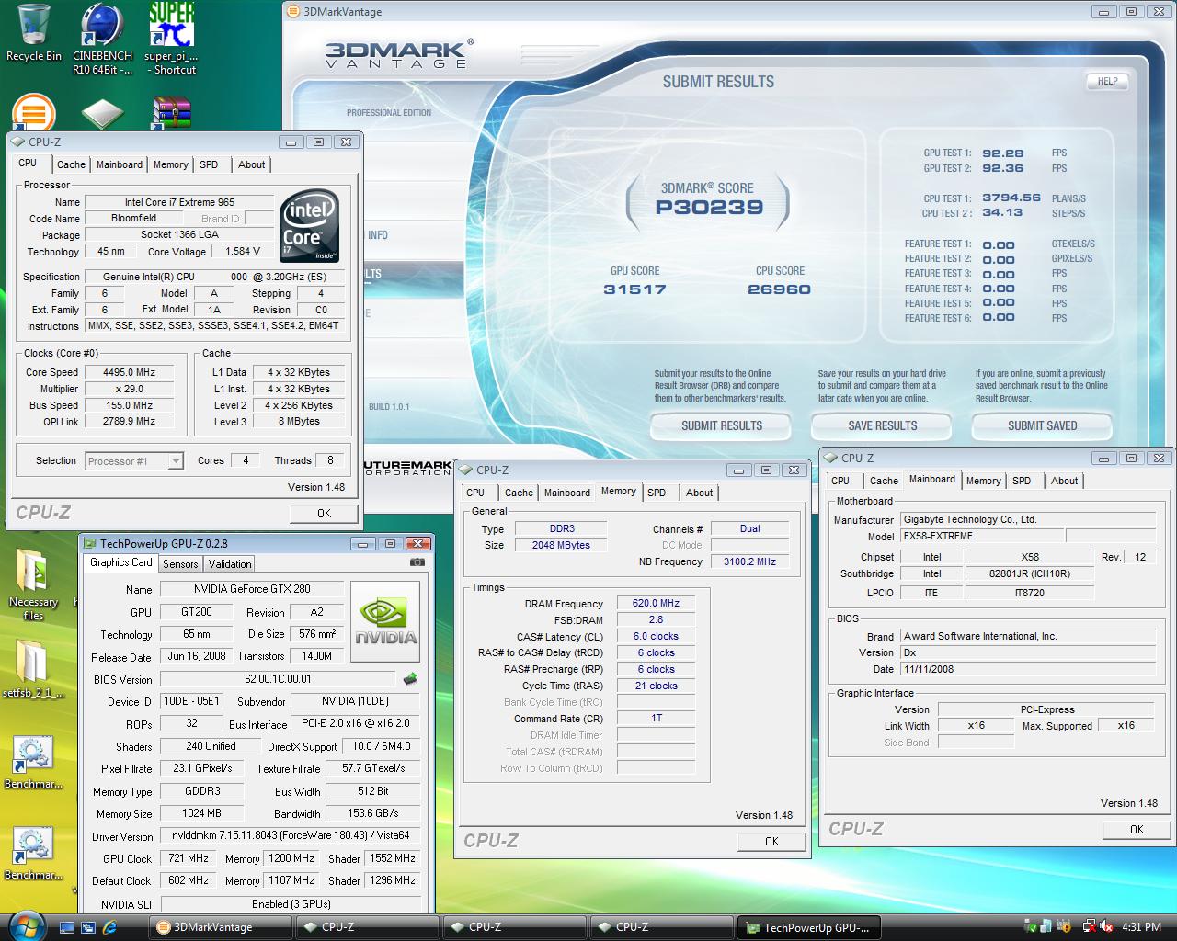This screenshot has height=941, width=1177.
Task: Click the GPU score 31517
Action: click(x=634, y=289)
